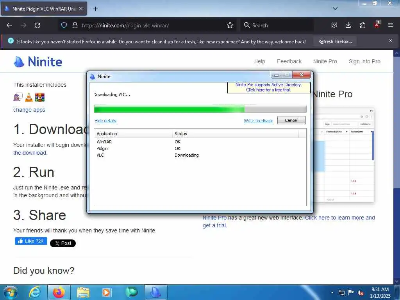Viewport: 400px width, 300px height.
Task: Open the Windows Start menu
Action: click(x=10, y=292)
